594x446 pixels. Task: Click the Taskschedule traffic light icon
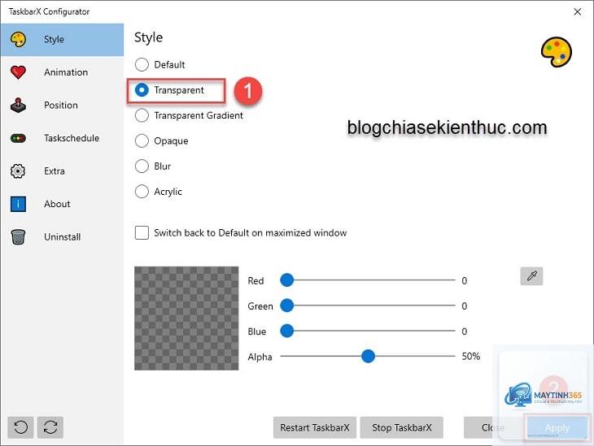[18, 138]
